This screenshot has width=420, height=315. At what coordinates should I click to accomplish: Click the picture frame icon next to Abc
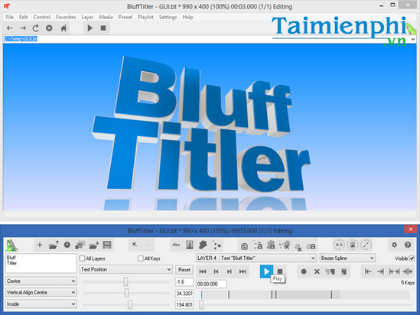190,245
